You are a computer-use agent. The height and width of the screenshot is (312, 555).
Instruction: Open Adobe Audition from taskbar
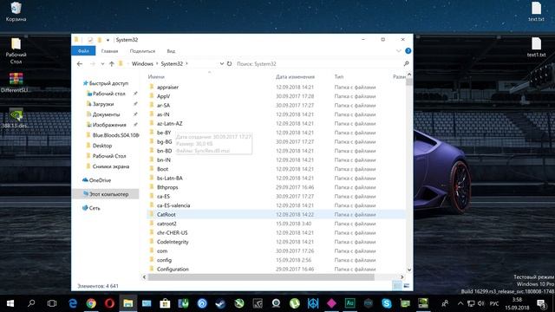[x=349, y=303]
